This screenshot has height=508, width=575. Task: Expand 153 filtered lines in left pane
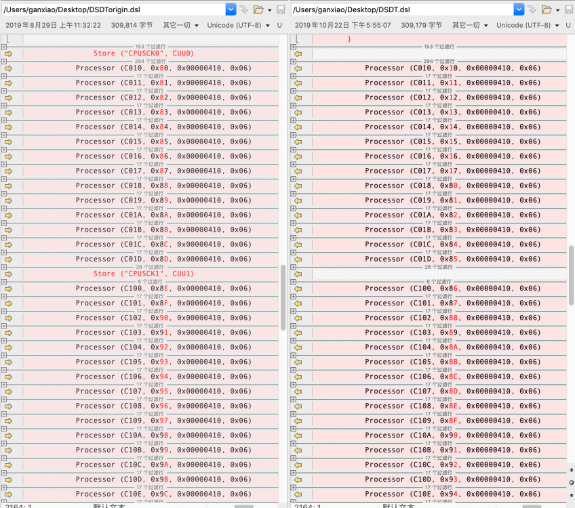[x=4, y=47]
